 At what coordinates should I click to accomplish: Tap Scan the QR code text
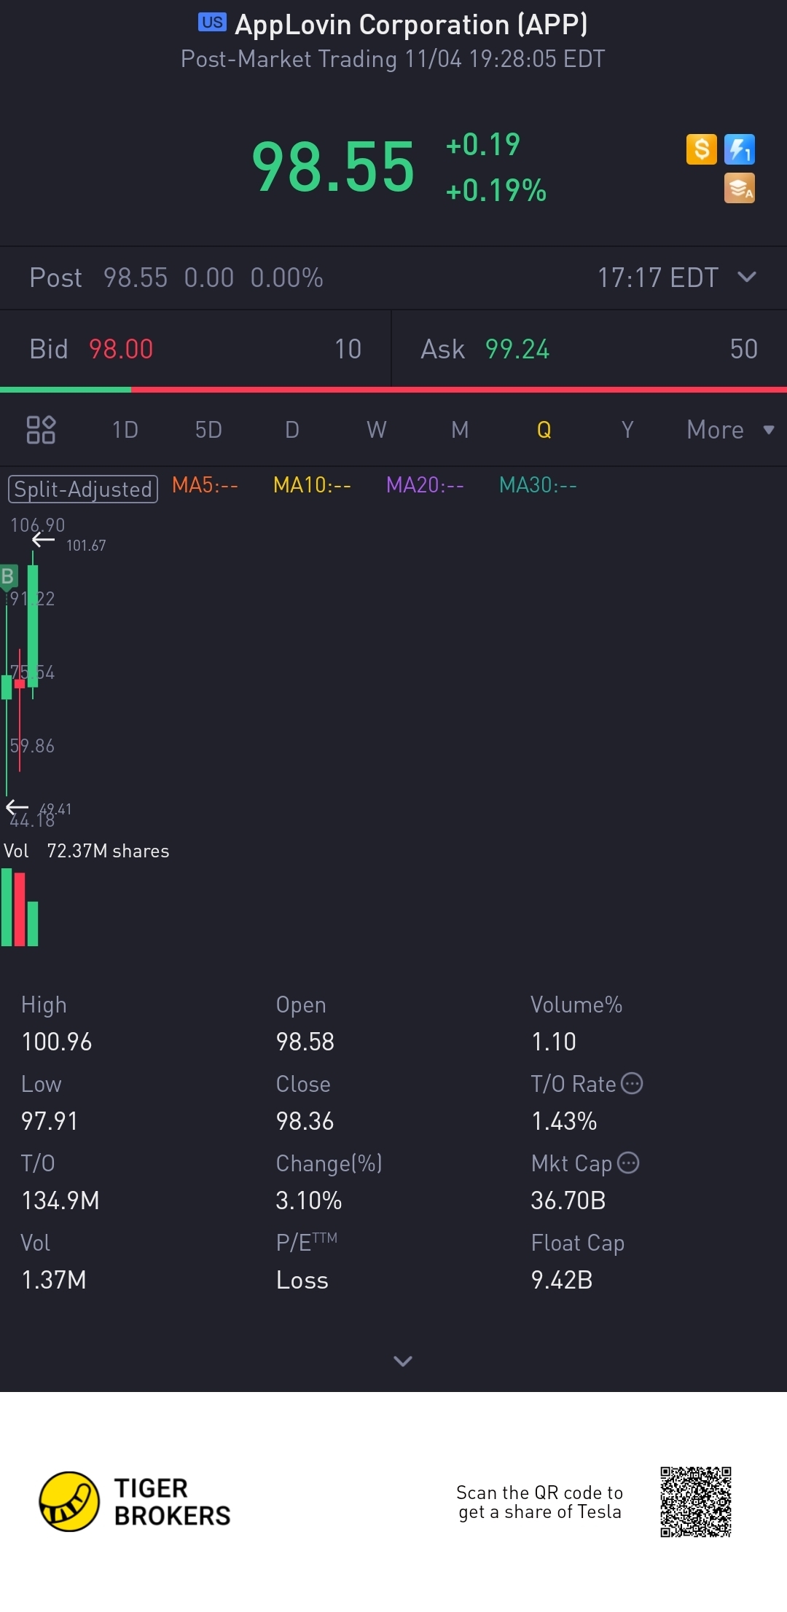tap(539, 1502)
